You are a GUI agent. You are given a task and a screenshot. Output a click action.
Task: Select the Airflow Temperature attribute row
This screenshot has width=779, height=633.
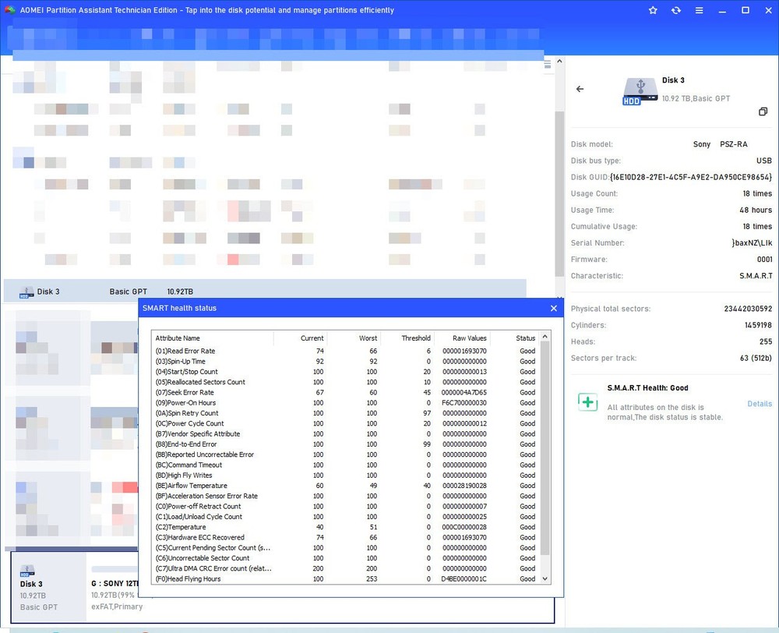click(x=343, y=486)
